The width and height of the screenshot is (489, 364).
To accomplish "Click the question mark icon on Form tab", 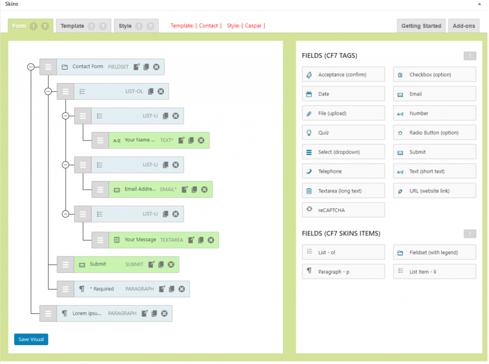I will click(x=45, y=26).
